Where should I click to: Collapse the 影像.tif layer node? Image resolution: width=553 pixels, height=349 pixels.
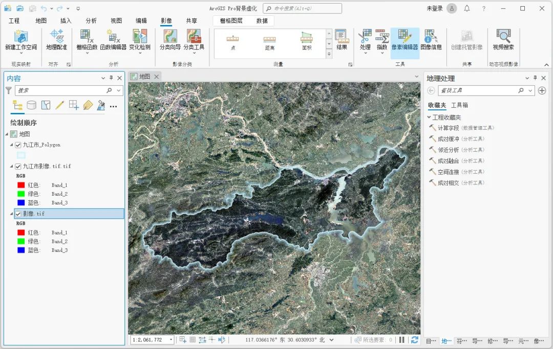[x=11, y=214]
